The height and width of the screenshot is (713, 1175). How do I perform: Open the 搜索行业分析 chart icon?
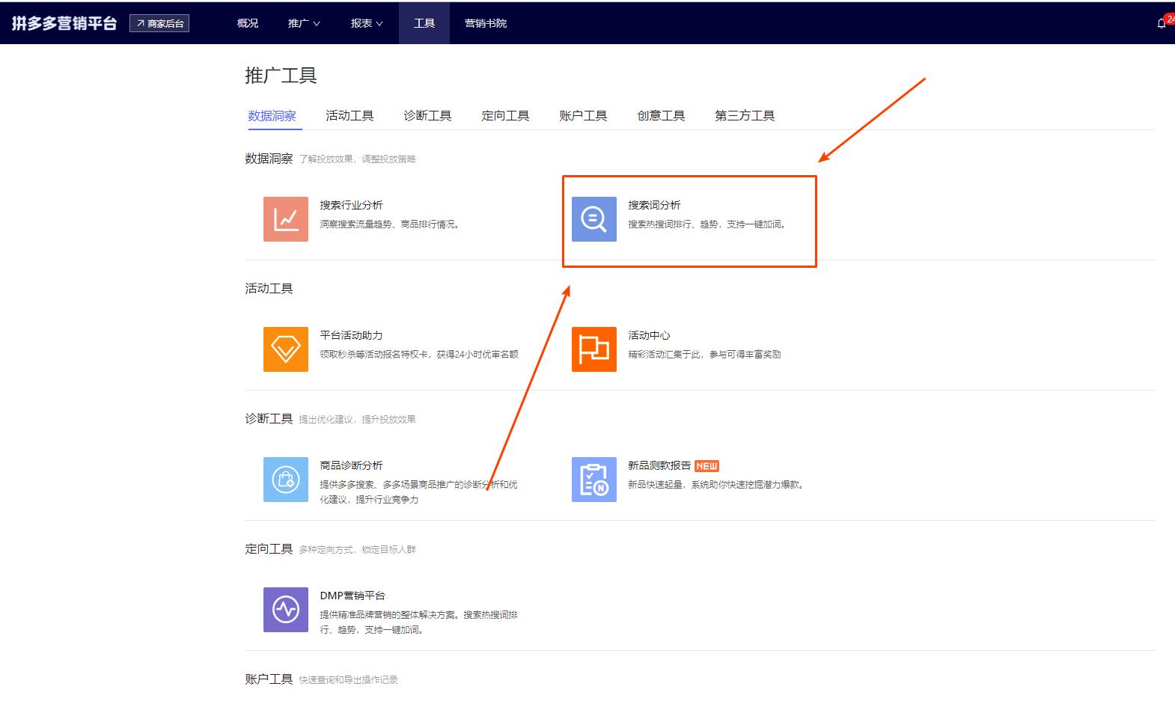pos(285,218)
